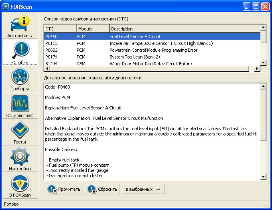Open the 'в выбранных' dropdown button
Image resolution: width=272 pixels, height=210 pixels.
pyautogui.click(x=143, y=189)
